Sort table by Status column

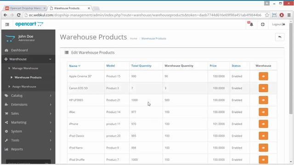[236, 66]
